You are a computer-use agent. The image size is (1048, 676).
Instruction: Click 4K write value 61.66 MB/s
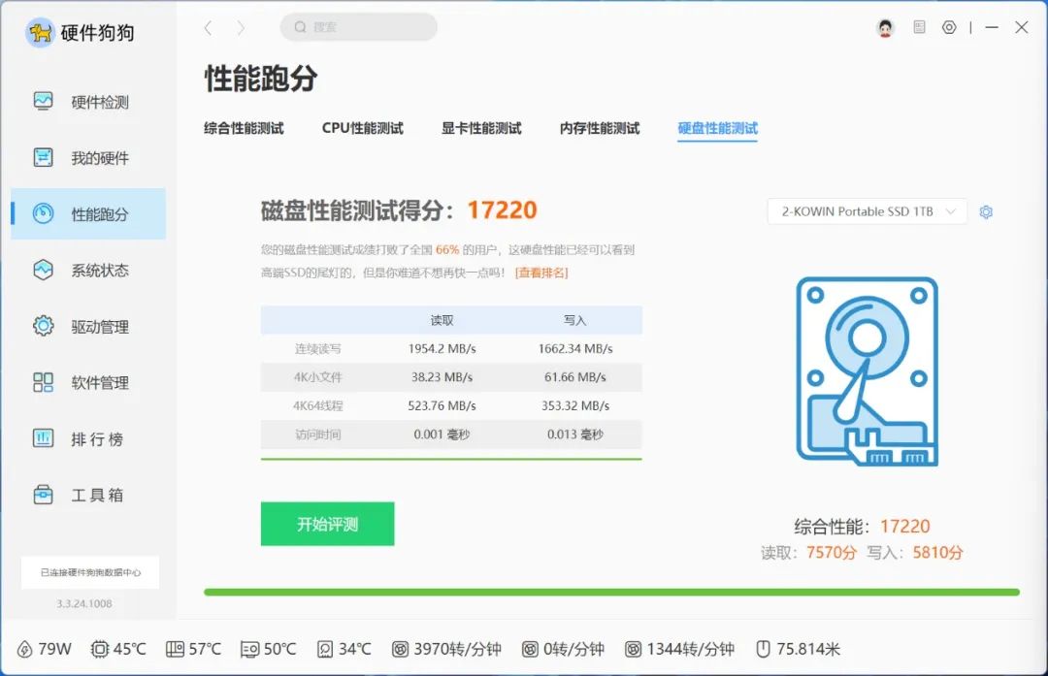(574, 376)
